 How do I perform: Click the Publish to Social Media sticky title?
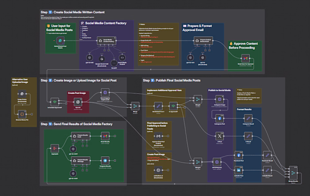(x=220, y=90)
